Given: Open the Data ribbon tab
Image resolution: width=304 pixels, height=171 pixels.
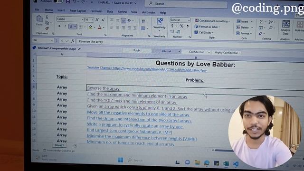Looking at the screenshot, I should pos(110,11).
